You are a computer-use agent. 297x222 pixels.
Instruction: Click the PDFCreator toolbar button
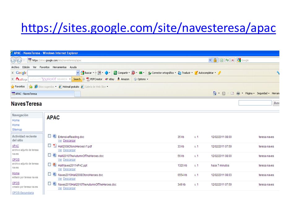pos(94,79)
